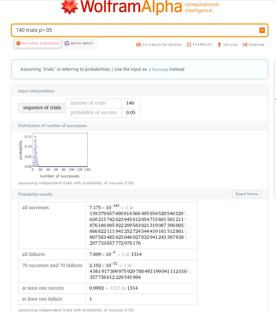Click the value 140 in interpretation table
The image size is (276, 313).
130,103
